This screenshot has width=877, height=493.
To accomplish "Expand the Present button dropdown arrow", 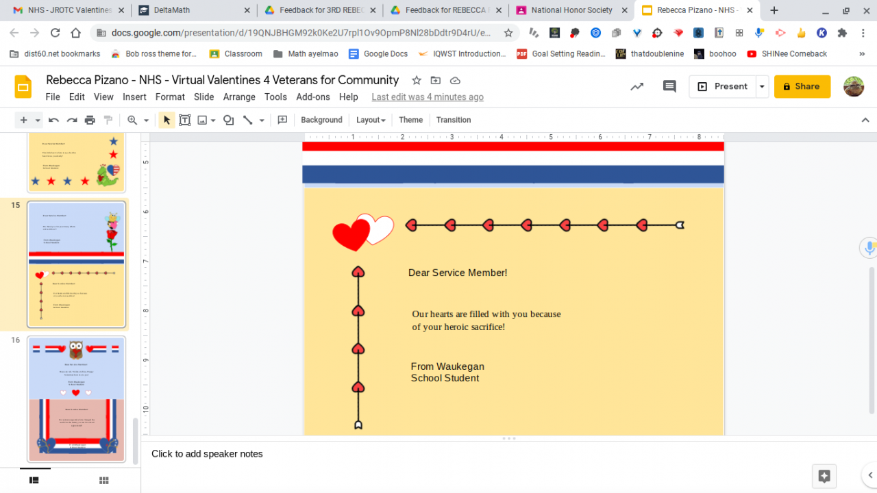I will (x=762, y=86).
